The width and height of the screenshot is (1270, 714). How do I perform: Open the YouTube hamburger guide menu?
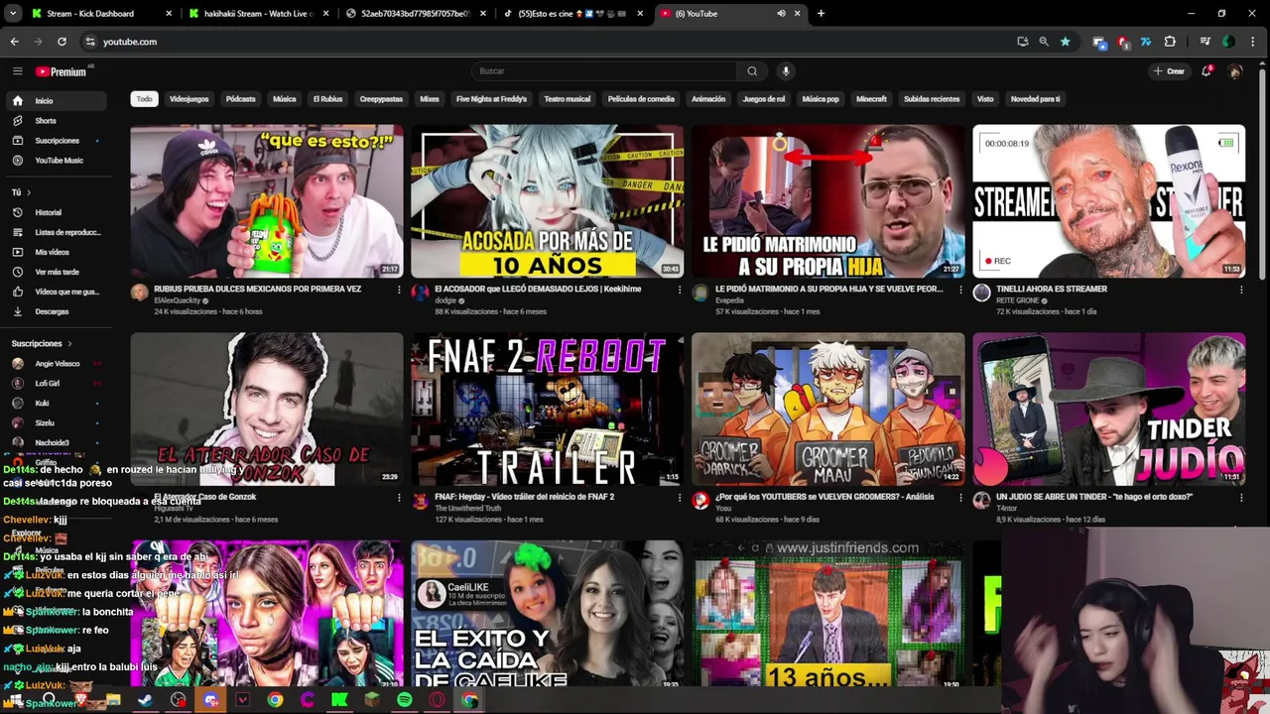17,71
